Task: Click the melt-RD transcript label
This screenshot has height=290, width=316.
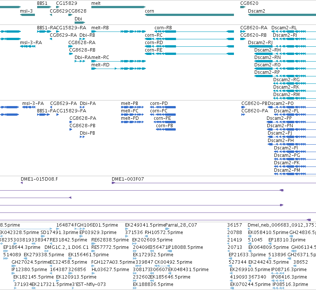Action: click(x=100, y=65)
